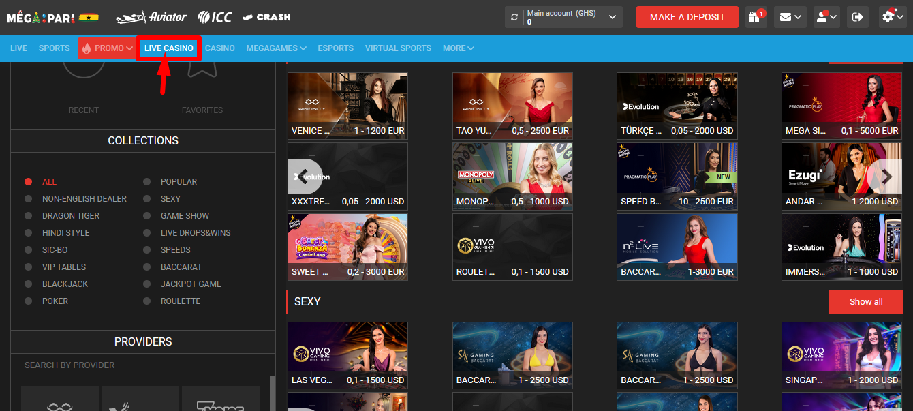Screen dimensions: 913x411
Task: Select the GAME SHOW collection filter
Action: pos(146,215)
